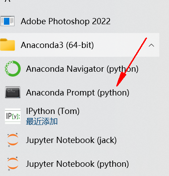169x176 pixels.
Task: Click the 最近添加 recently added tag
Action: (42, 121)
